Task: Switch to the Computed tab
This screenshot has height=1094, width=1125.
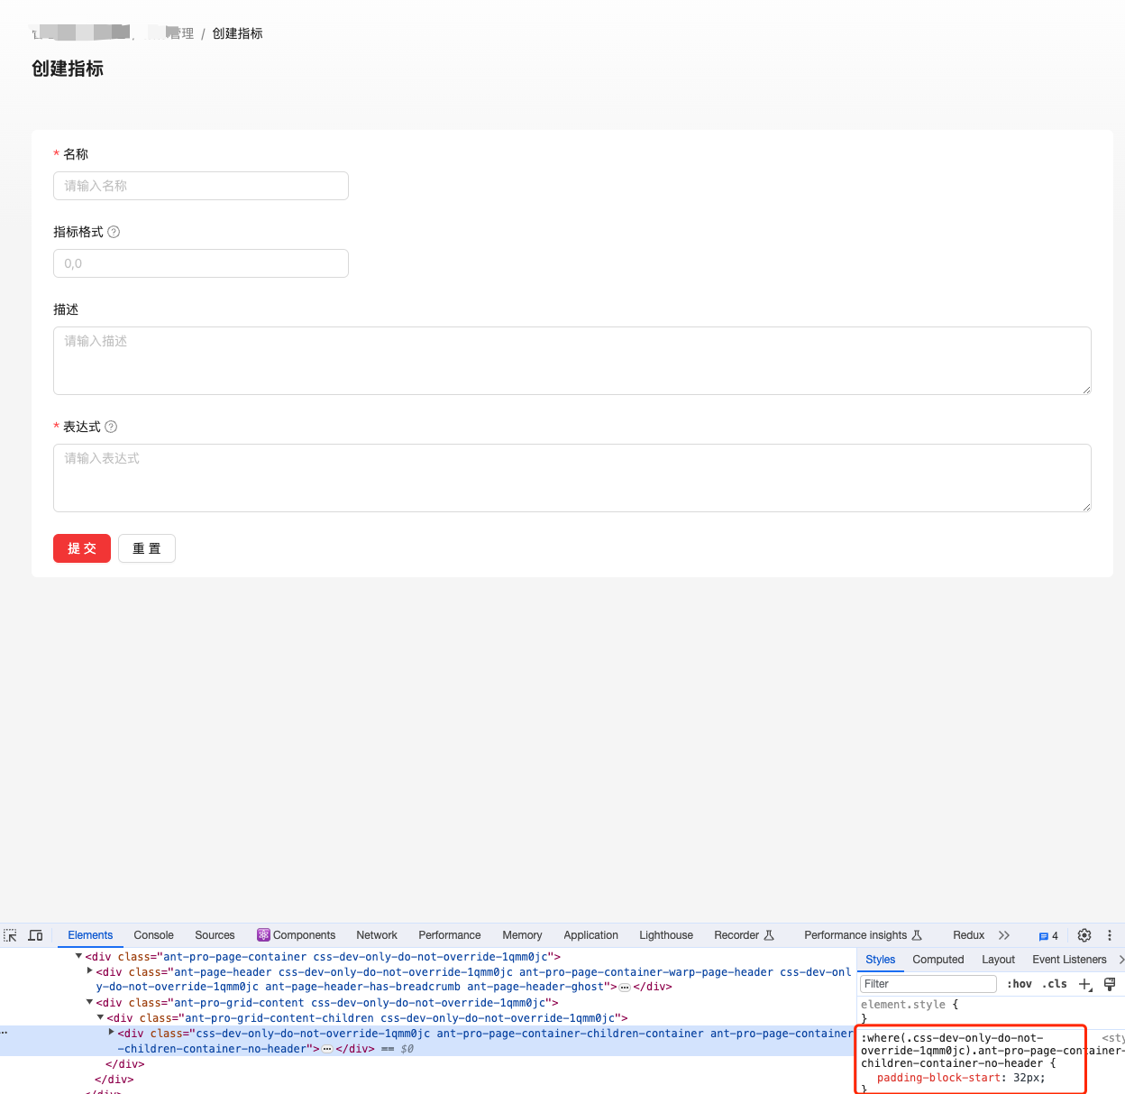Action: (x=938, y=959)
